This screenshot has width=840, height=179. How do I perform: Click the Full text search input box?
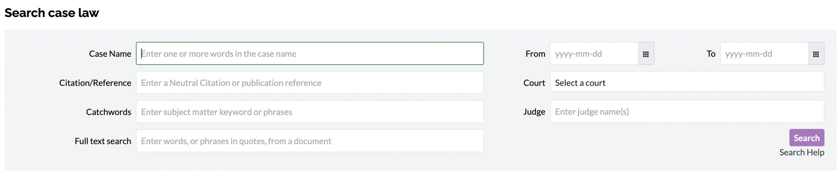[309, 141]
